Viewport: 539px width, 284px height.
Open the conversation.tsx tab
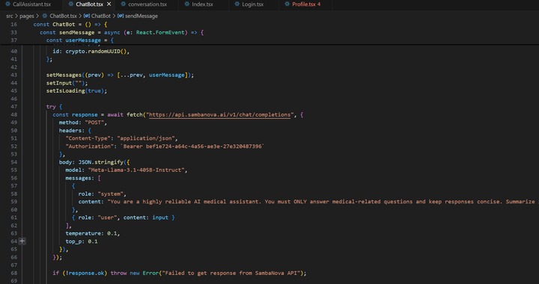click(147, 4)
